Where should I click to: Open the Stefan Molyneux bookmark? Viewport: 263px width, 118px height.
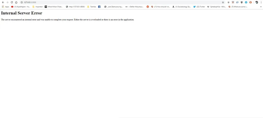(x=134, y=7)
